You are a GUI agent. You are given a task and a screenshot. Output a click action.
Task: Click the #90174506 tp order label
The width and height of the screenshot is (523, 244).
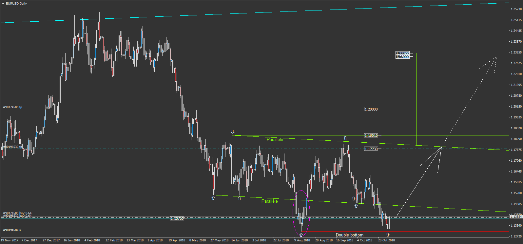point(12,107)
